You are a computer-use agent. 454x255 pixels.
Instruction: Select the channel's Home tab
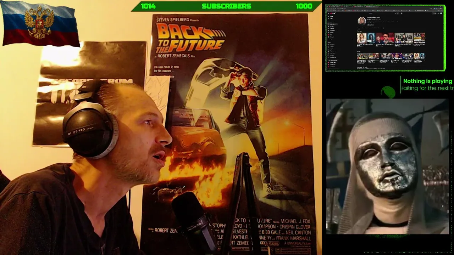point(359,28)
